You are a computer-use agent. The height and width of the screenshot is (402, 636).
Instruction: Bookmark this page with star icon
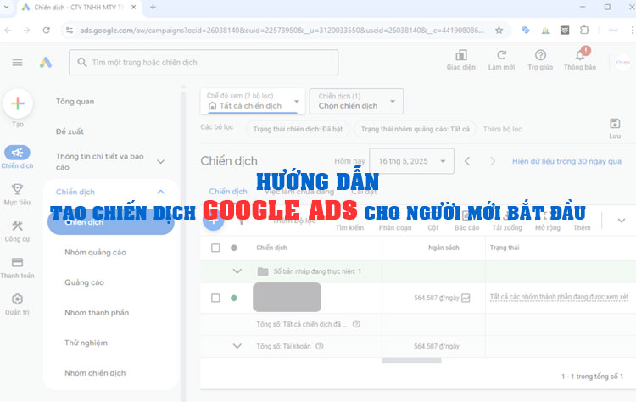tap(499, 30)
